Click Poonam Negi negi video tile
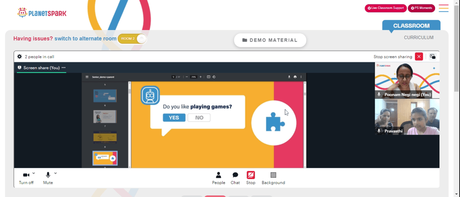 point(407,80)
